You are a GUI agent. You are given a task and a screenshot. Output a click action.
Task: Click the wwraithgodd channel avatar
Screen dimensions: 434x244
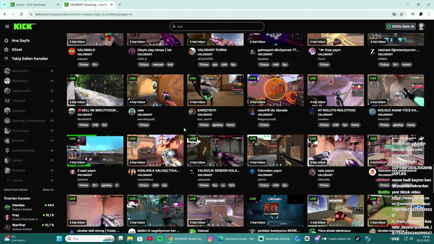(132, 111)
